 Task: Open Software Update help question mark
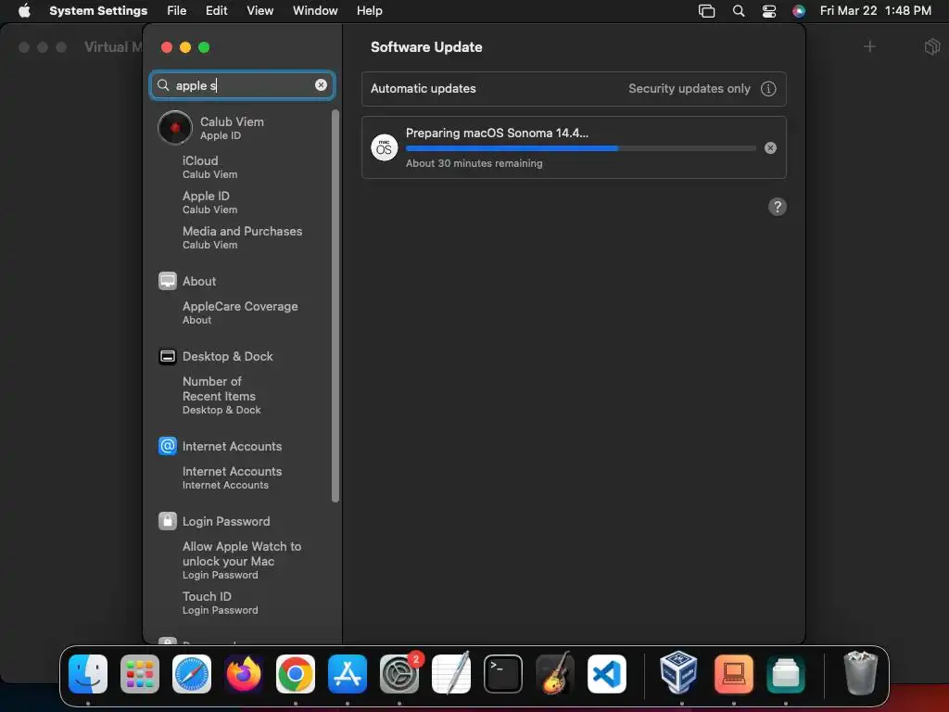[x=778, y=207]
